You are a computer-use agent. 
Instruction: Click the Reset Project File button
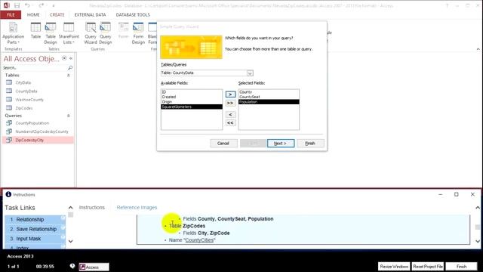pos(428,267)
